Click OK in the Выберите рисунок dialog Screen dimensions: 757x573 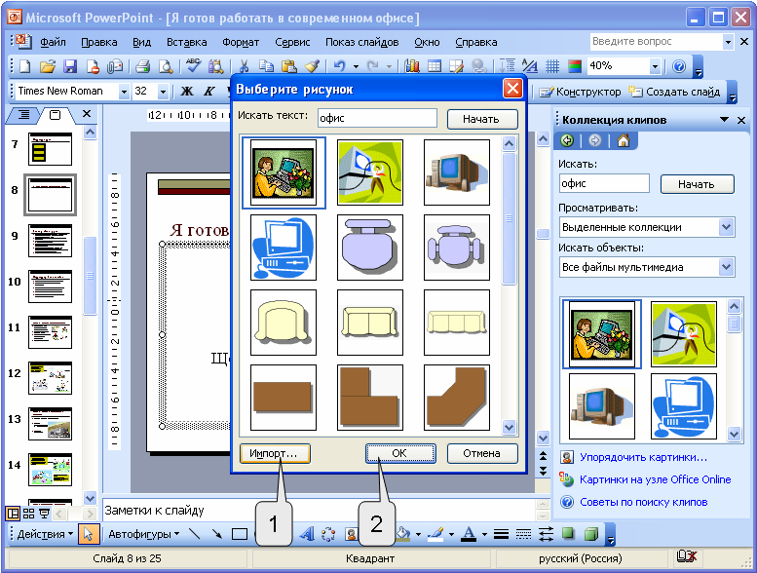[400, 453]
